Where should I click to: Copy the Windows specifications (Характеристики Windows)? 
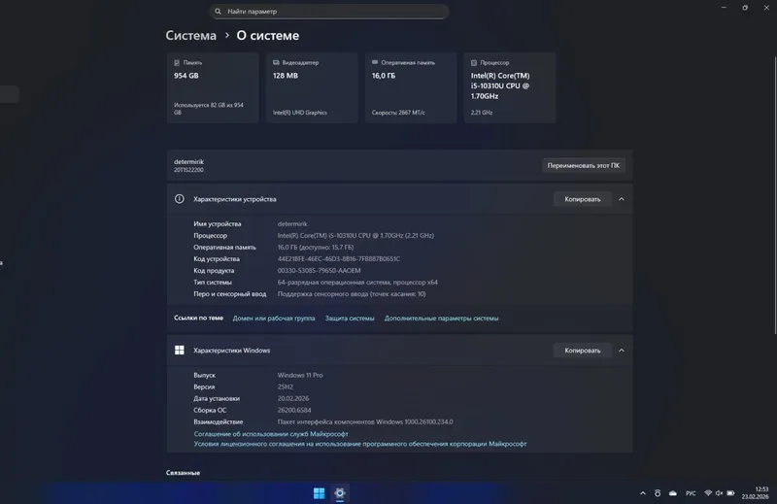click(582, 351)
